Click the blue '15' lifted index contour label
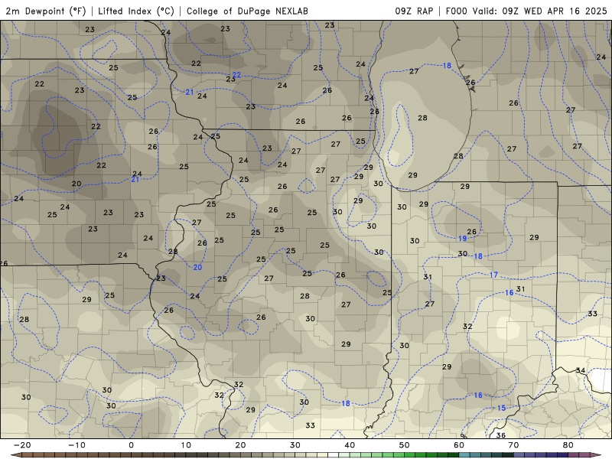The image size is (612, 459). [501, 409]
